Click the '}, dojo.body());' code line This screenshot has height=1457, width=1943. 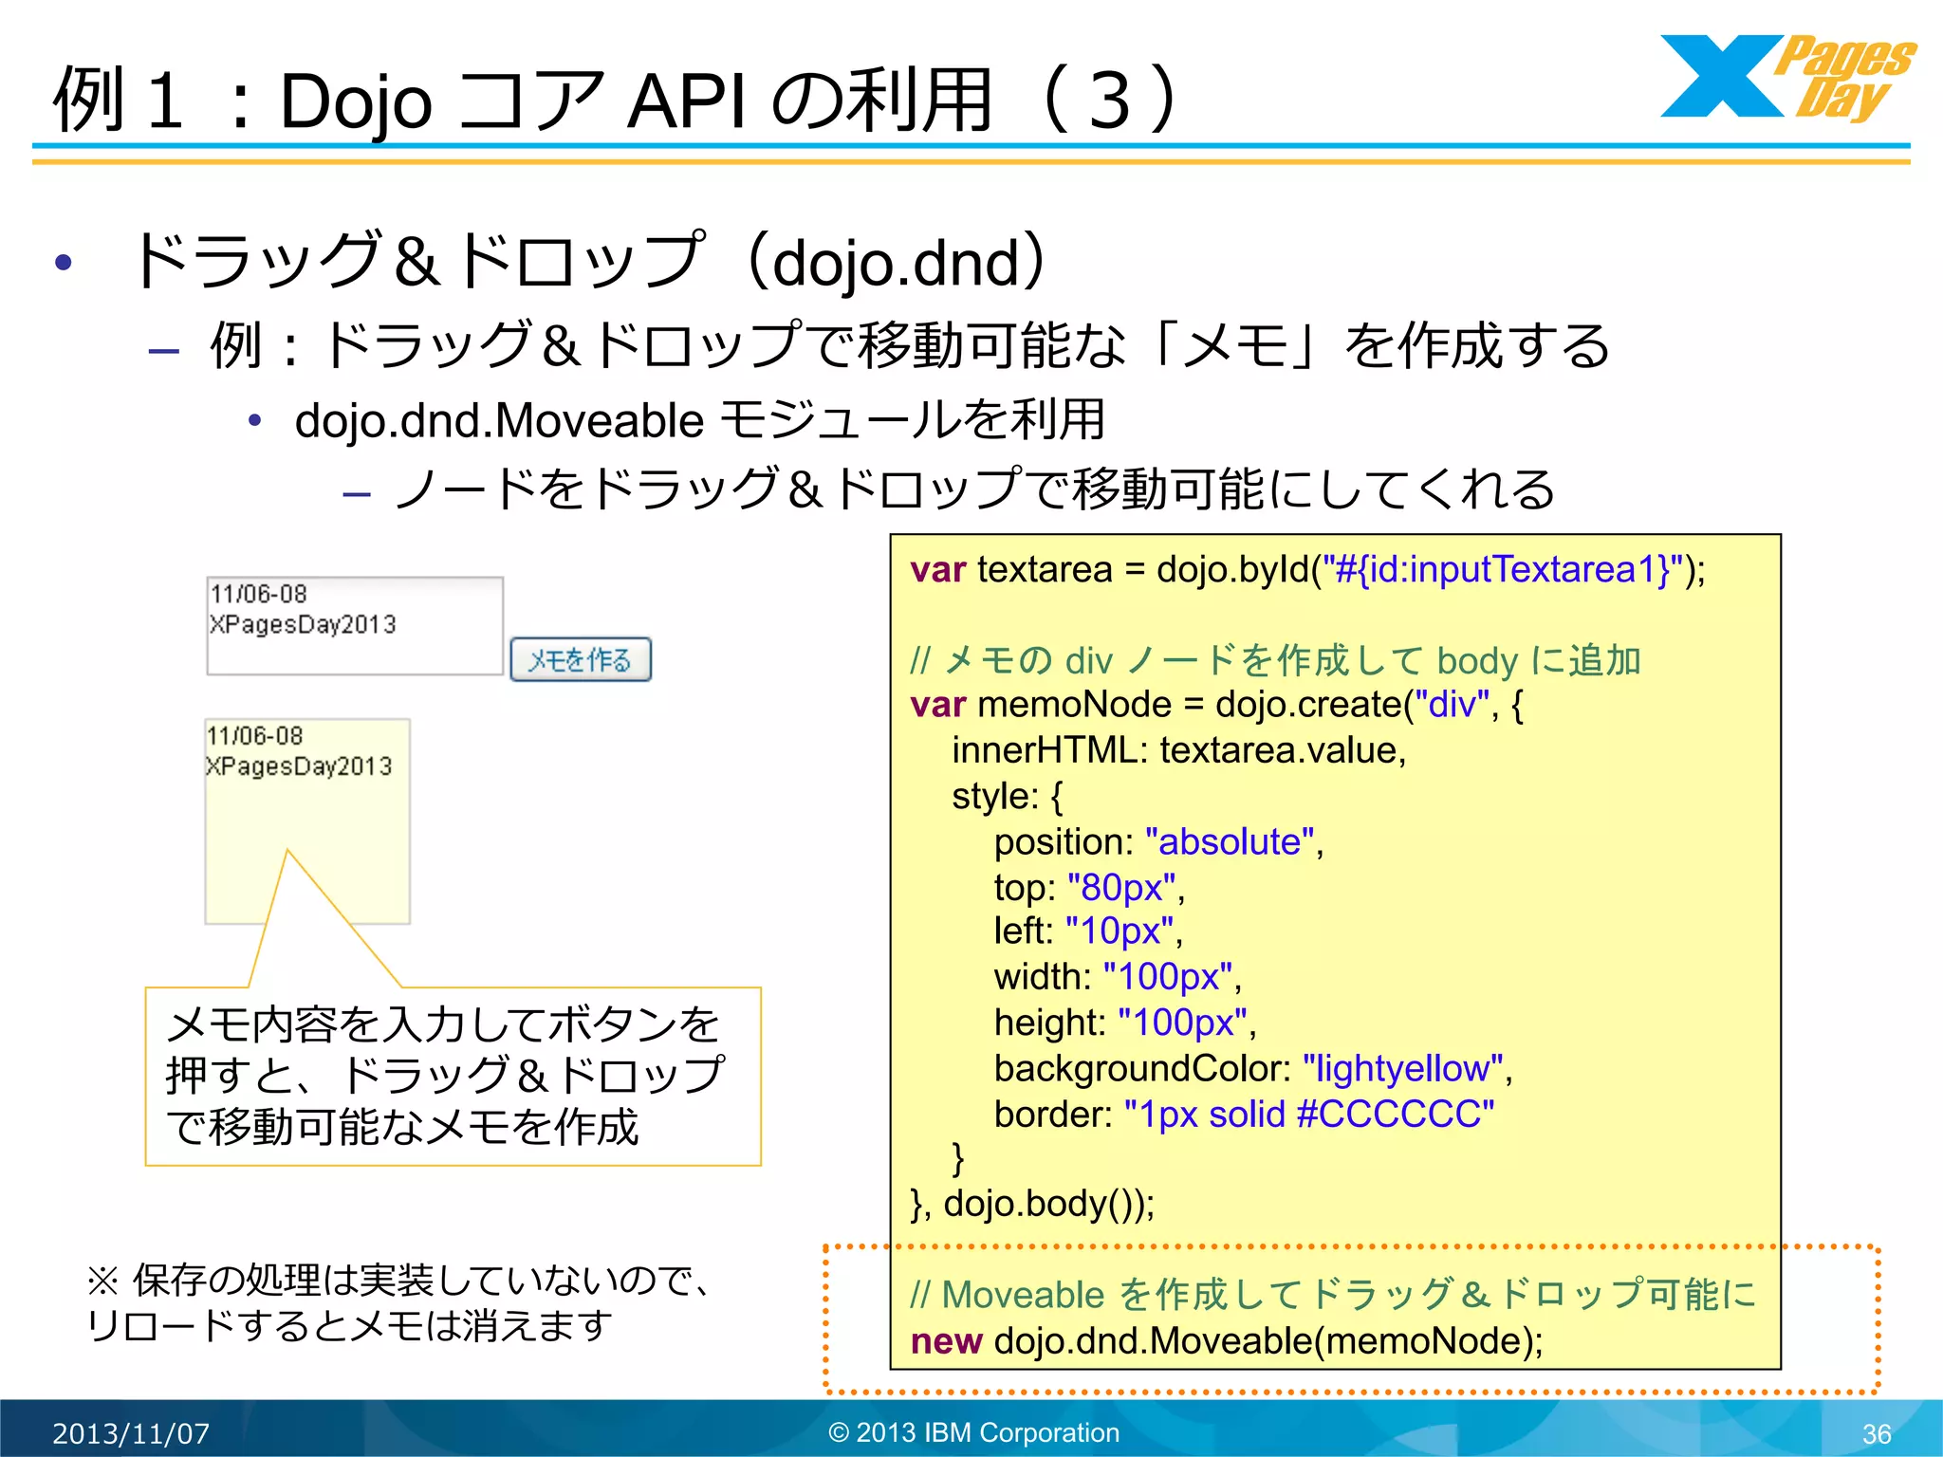point(1032,1204)
